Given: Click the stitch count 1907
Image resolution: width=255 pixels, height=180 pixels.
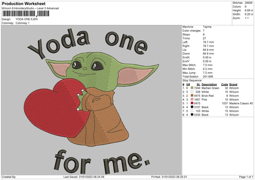Looking at the screenshot, I should 197,100.
